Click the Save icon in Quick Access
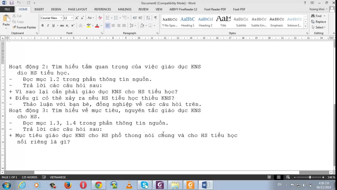The height and width of the screenshot is (190, 337). click(11, 3)
